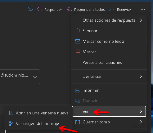Click the envelope icon for Marcar como no leído

point(78,41)
